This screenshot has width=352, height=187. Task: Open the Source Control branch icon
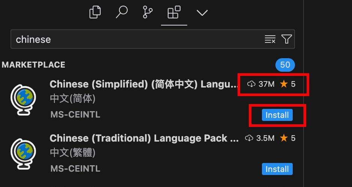[x=148, y=12]
